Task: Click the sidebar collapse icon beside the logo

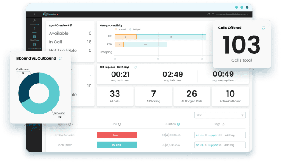Action: point(34,14)
